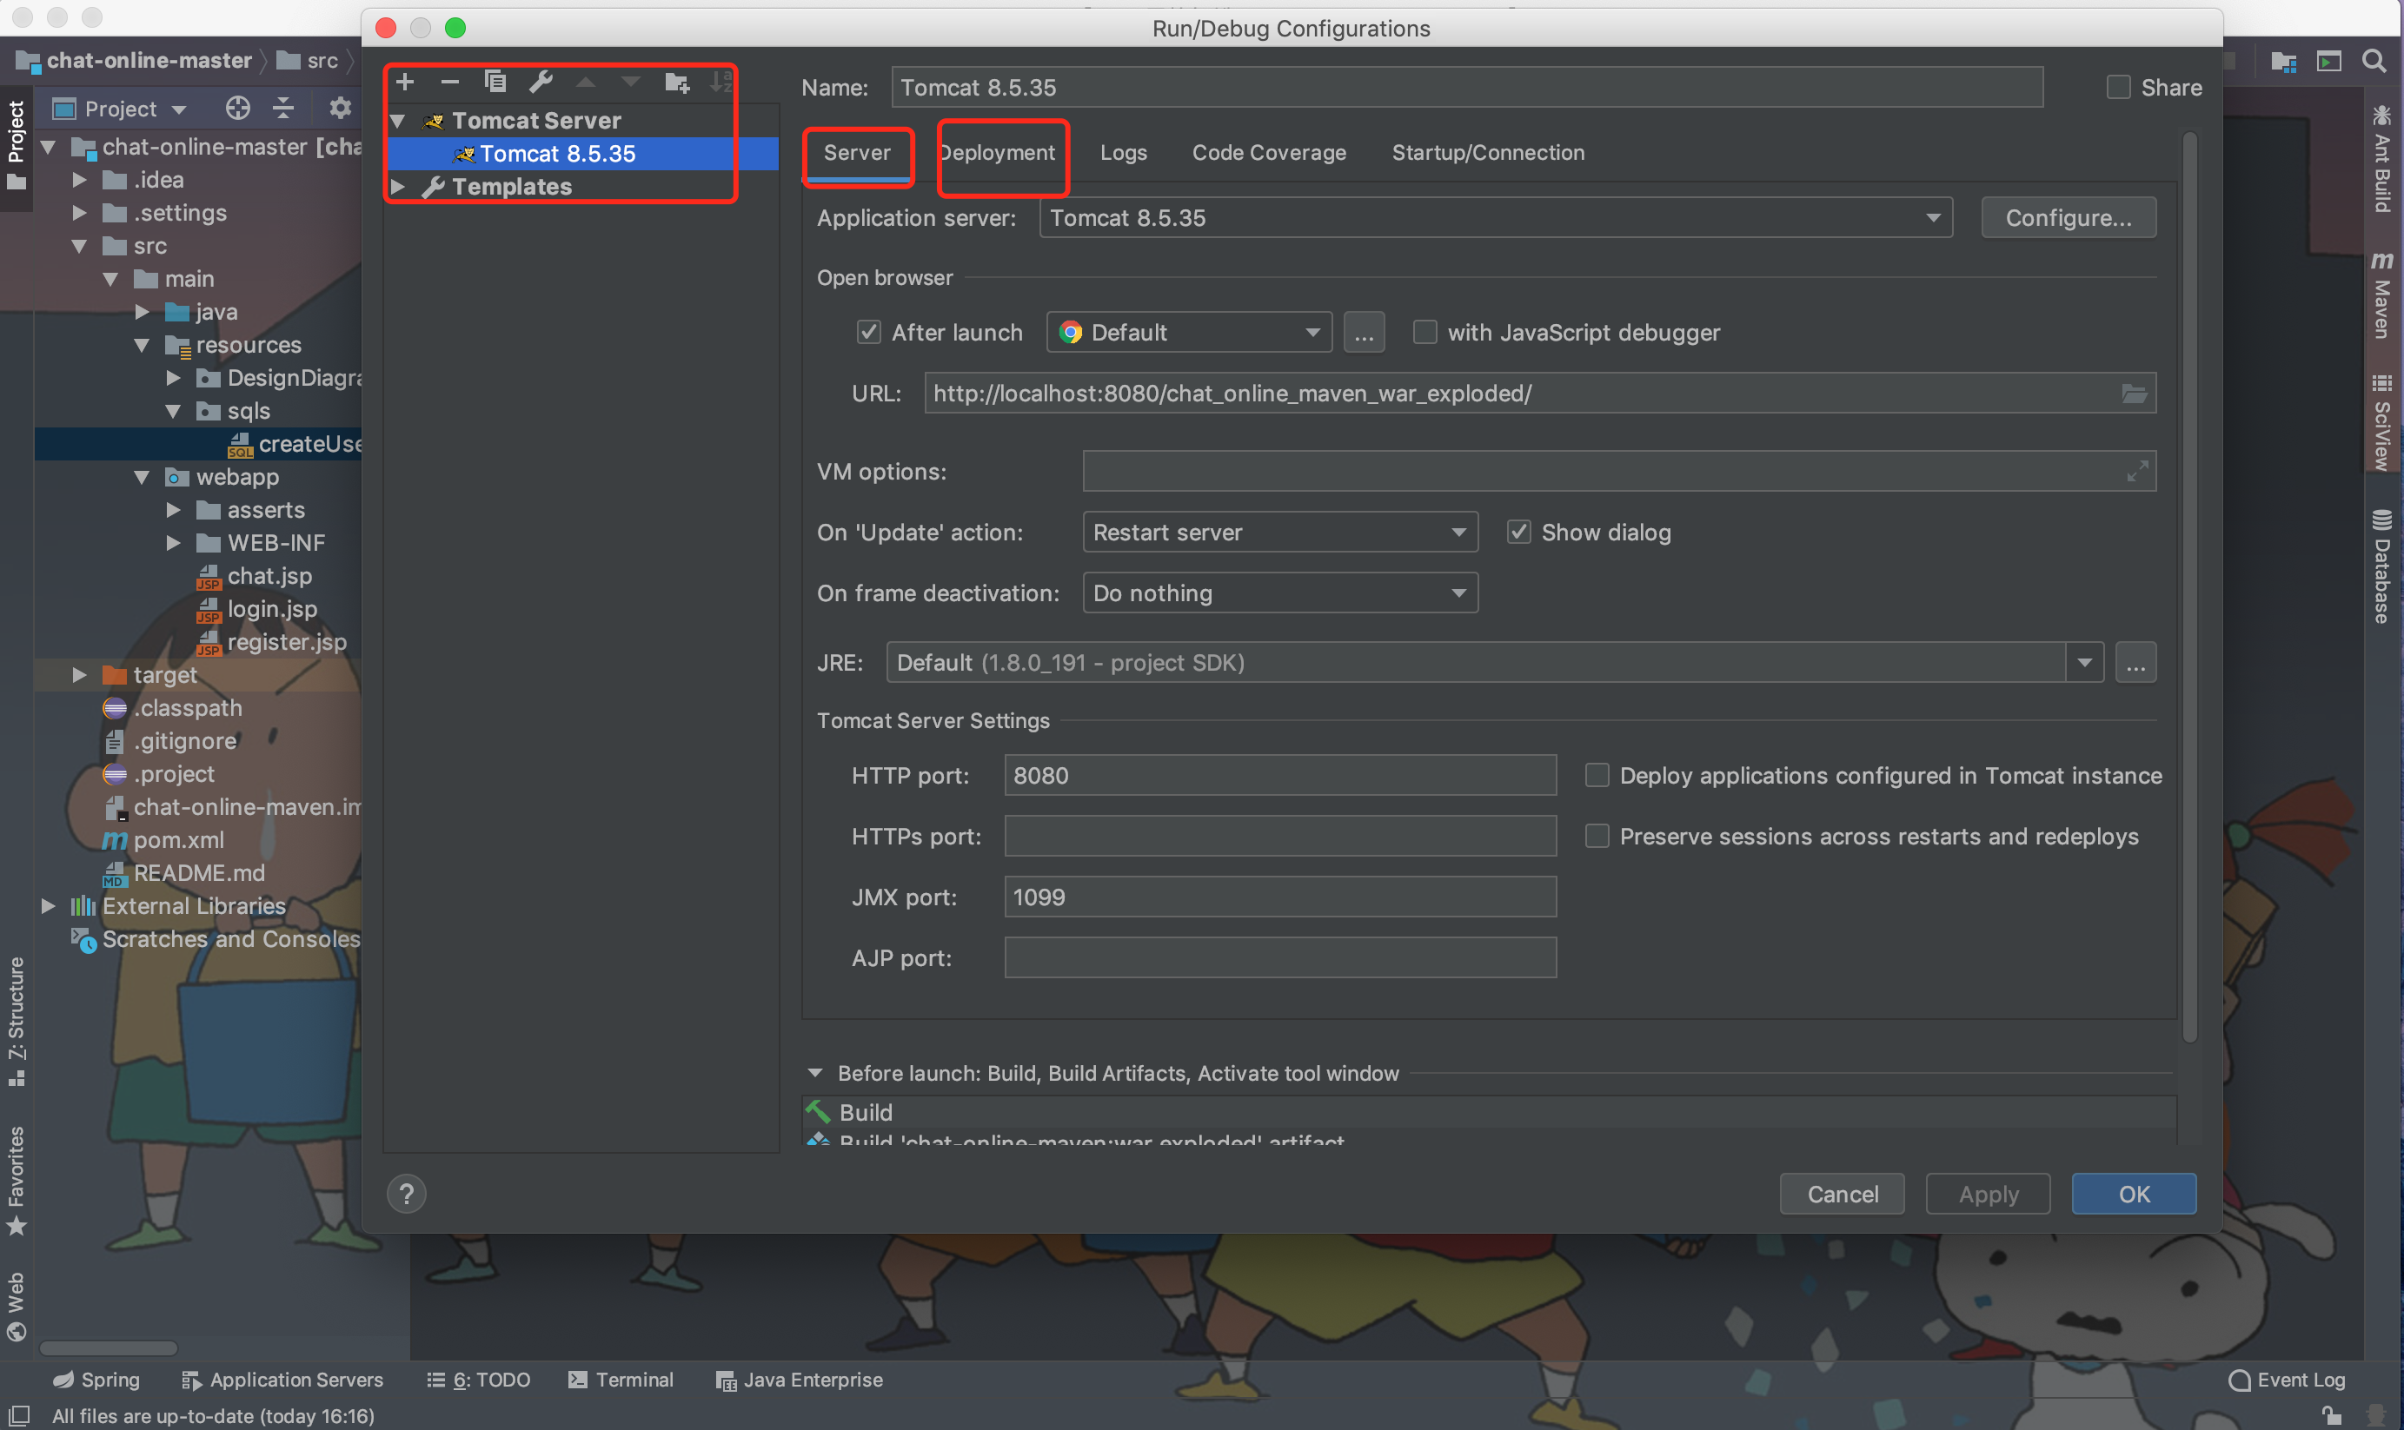This screenshot has height=1430, width=2404.
Task: Click the Configure... button
Action: pyautogui.click(x=2069, y=218)
